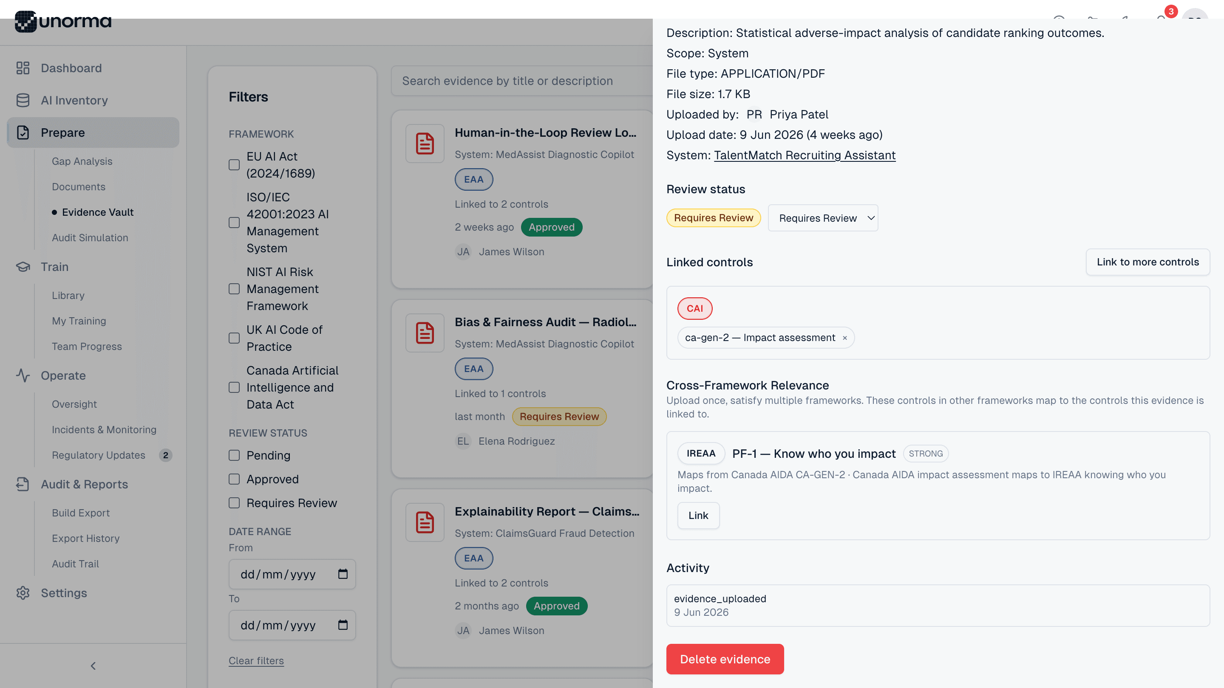Click the Operate activity pulse icon
The width and height of the screenshot is (1224, 688).
(23, 375)
